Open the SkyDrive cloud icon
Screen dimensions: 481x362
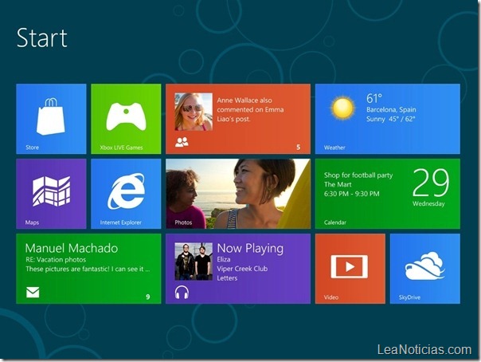tap(425, 266)
